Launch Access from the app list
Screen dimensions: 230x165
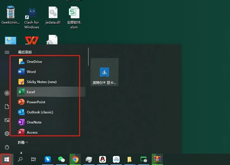pos(32,132)
